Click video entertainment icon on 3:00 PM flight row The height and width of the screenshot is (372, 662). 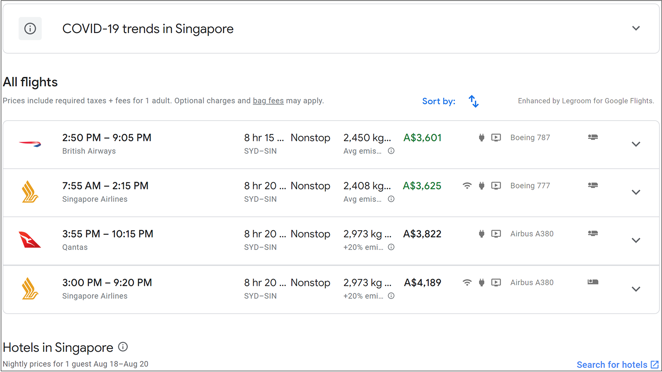496,282
